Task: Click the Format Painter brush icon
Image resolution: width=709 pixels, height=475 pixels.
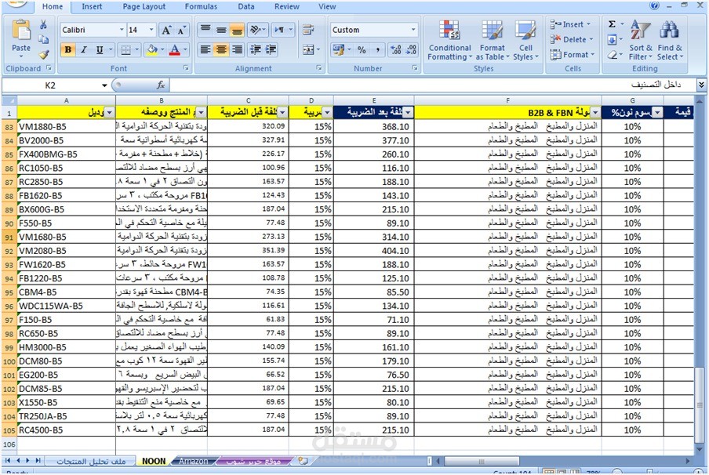Action: point(43,55)
